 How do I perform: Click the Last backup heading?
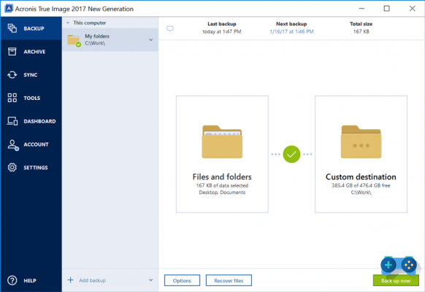pyautogui.click(x=222, y=24)
